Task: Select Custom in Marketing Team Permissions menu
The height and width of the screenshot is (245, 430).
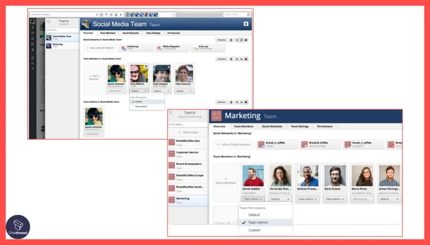Action: click(x=265, y=230)
